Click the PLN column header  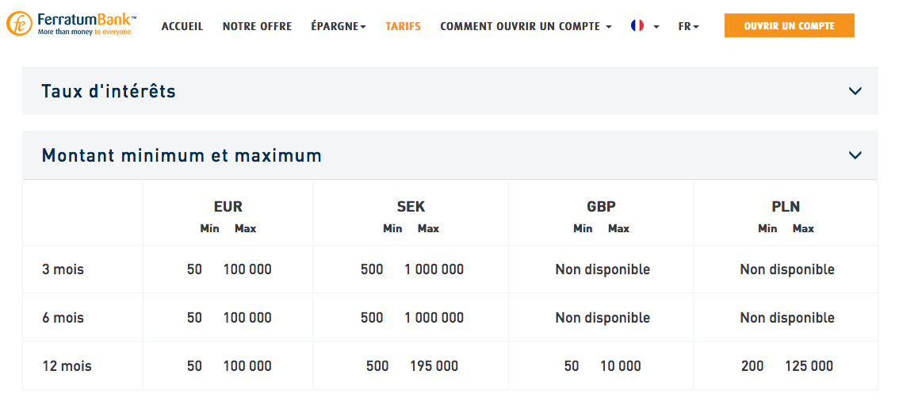(786, 207)
